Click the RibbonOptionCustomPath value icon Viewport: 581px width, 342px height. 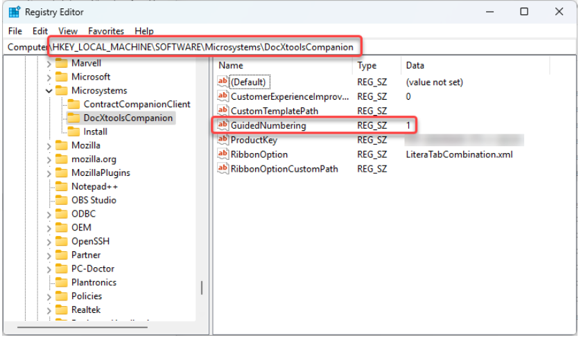223,168
